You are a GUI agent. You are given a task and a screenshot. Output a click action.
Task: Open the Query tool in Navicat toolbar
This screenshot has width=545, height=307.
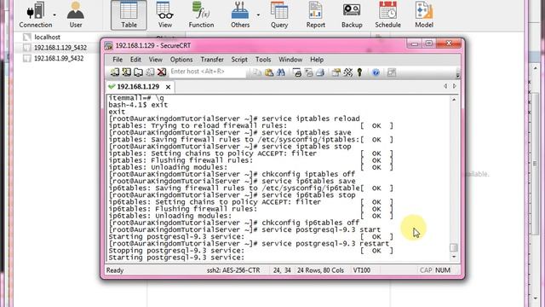279,15
